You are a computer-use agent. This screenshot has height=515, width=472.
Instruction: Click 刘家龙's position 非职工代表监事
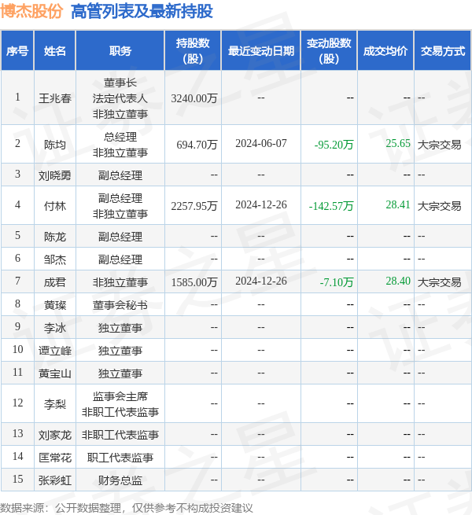coord(120,435)
